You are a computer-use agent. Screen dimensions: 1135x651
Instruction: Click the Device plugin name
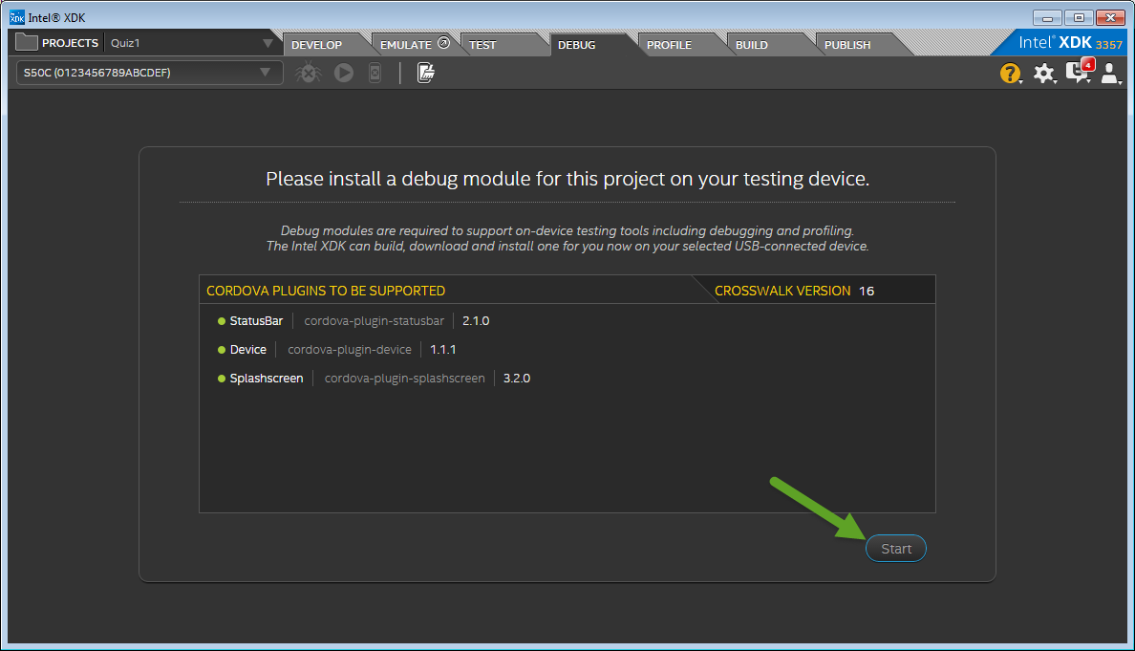248,350
